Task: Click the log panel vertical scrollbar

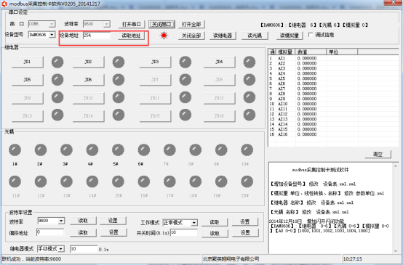Action: point(396,208)
